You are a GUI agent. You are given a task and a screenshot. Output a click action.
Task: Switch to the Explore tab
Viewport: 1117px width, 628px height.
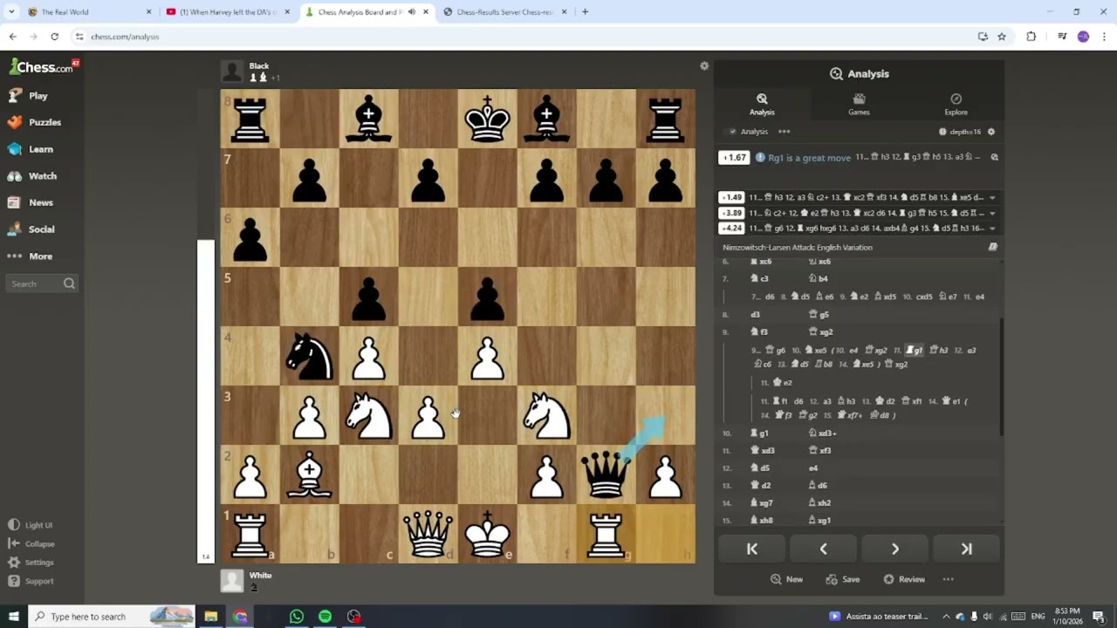[x=956, y=105]
